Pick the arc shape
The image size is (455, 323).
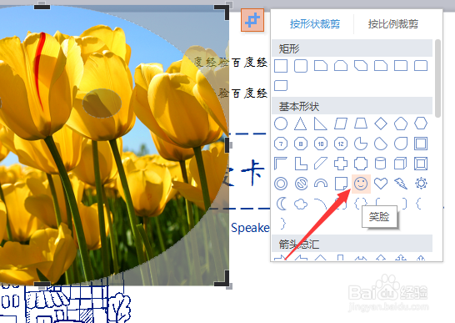pos(321,204)
